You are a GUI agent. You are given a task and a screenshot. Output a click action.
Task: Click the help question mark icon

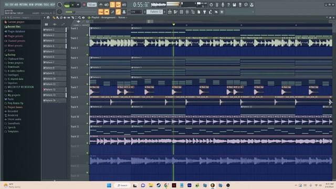(228, 5)
